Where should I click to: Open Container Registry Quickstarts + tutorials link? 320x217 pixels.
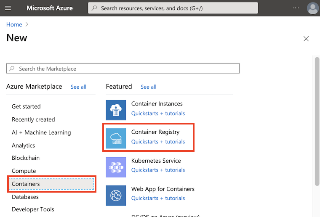click(158, 142)
